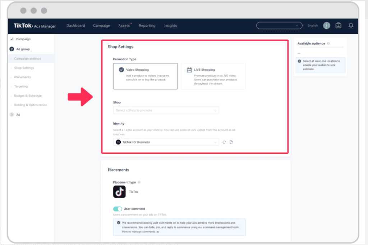Toggle the User comment switch
Image resolution: width=368 pixels, height=245 pixels.
118,209
